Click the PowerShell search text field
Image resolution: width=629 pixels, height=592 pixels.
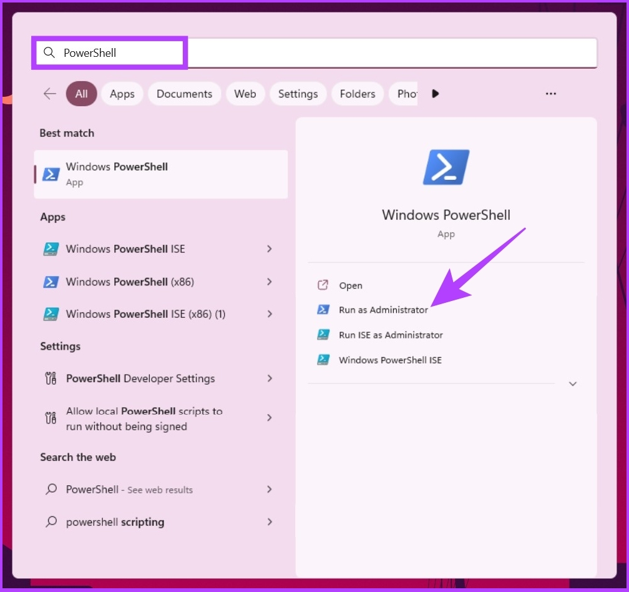point(316,52)
